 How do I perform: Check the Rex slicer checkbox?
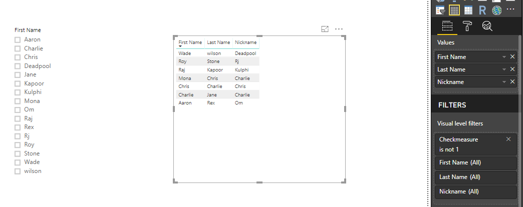(x=18, y=127)
